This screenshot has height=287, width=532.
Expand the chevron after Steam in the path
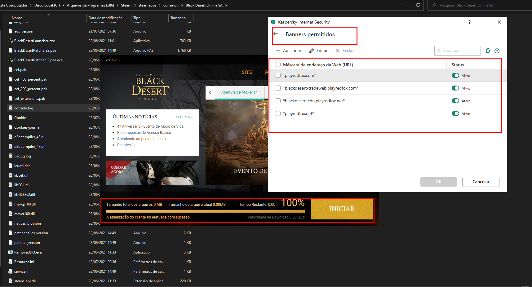135,5
